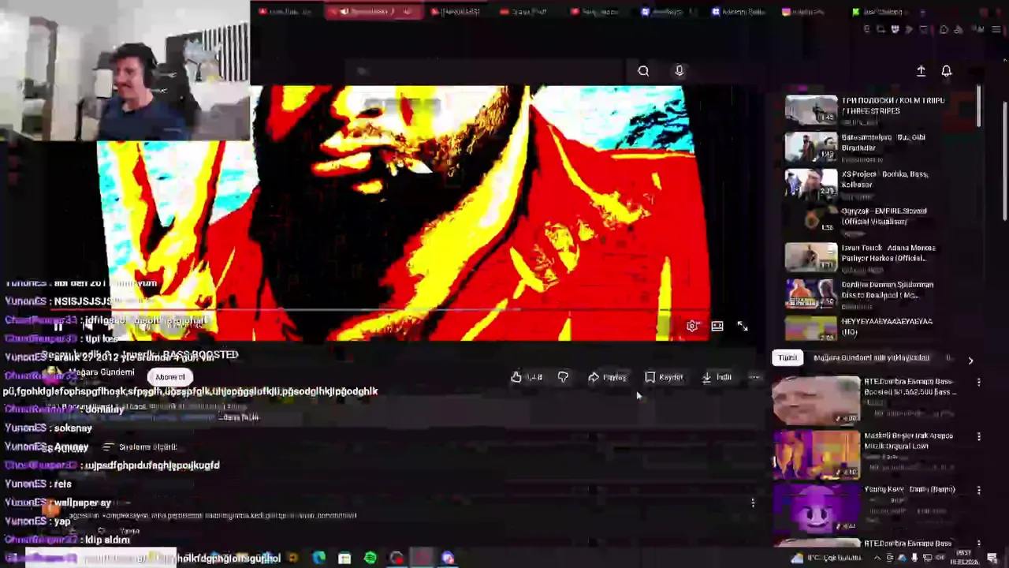This screenshot has height=568, width=1009.
Task: Toggle theater mode on the player
Action: point(717,326)
